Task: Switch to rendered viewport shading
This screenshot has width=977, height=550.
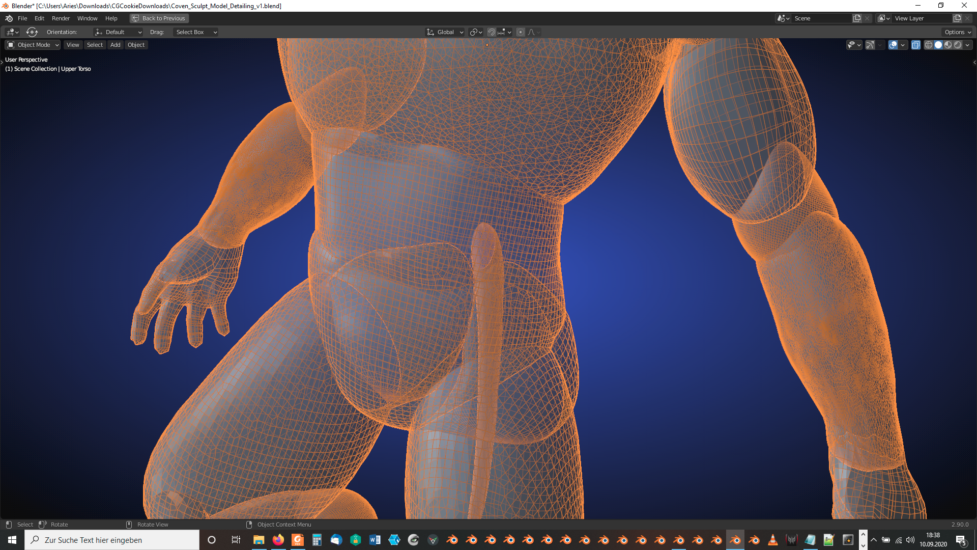Action: click(958, 45)
